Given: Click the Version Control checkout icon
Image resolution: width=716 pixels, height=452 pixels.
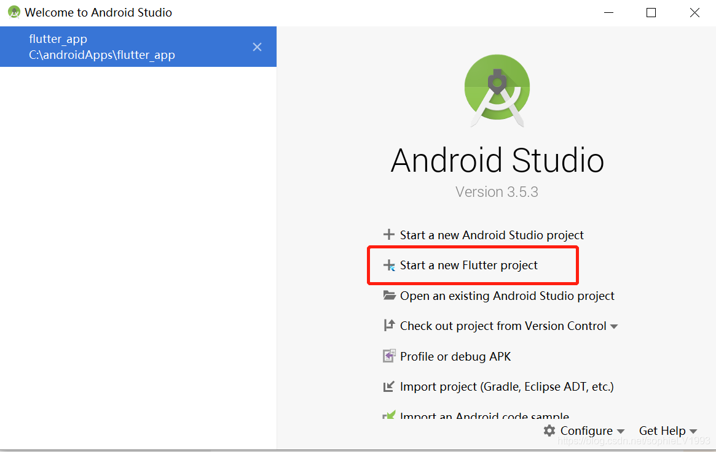Looking at the screenshot, I should (x=389, y=325).
